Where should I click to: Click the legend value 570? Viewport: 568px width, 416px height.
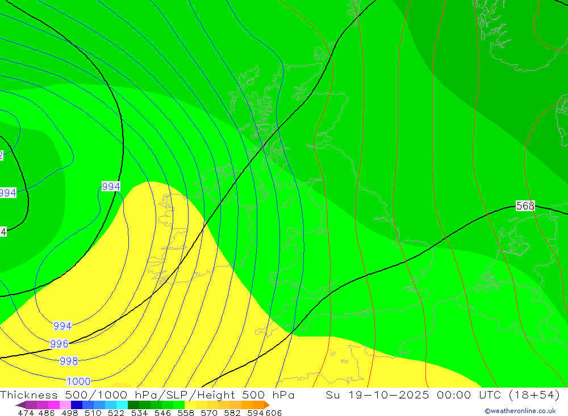(x=208, y=413)
